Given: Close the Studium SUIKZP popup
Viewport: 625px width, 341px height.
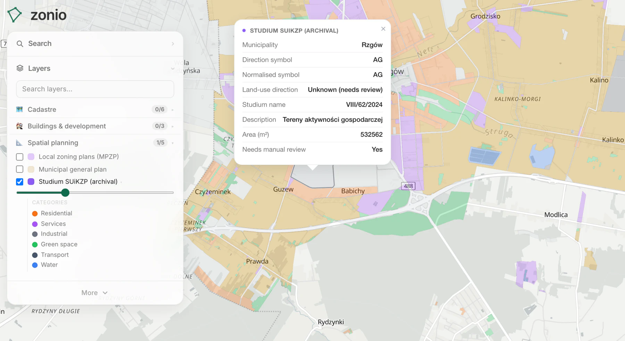Looking at the screenshot, I should point(383,29).
